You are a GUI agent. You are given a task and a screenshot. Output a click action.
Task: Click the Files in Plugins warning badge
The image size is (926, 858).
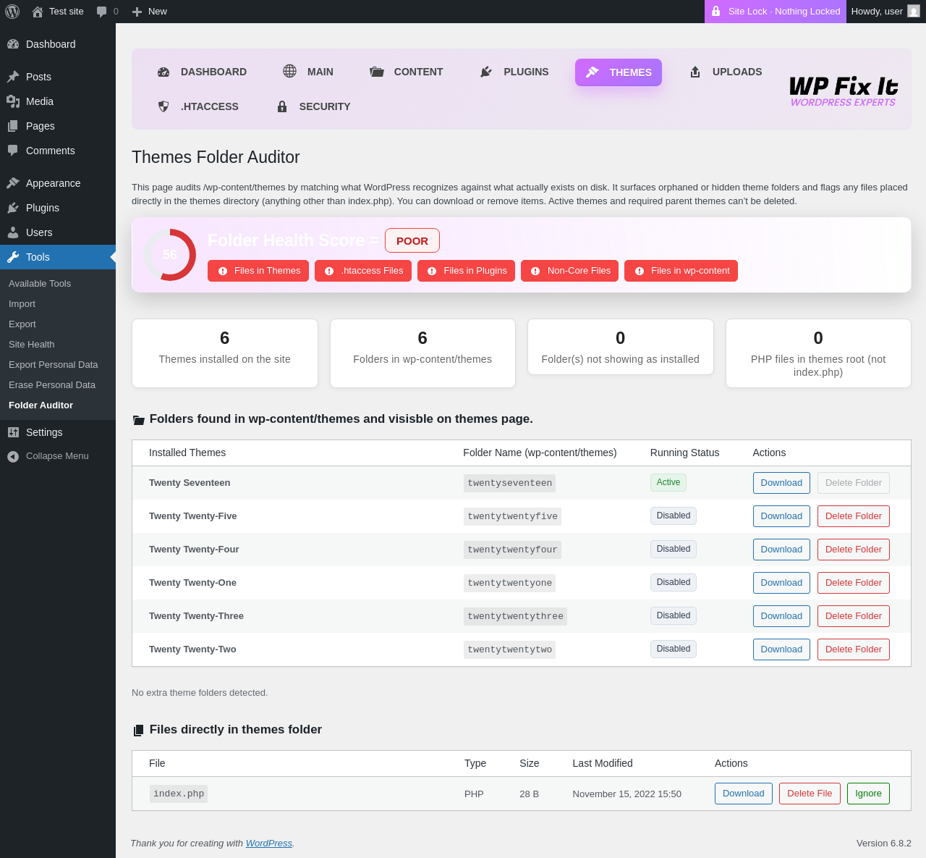pos(466,271)
